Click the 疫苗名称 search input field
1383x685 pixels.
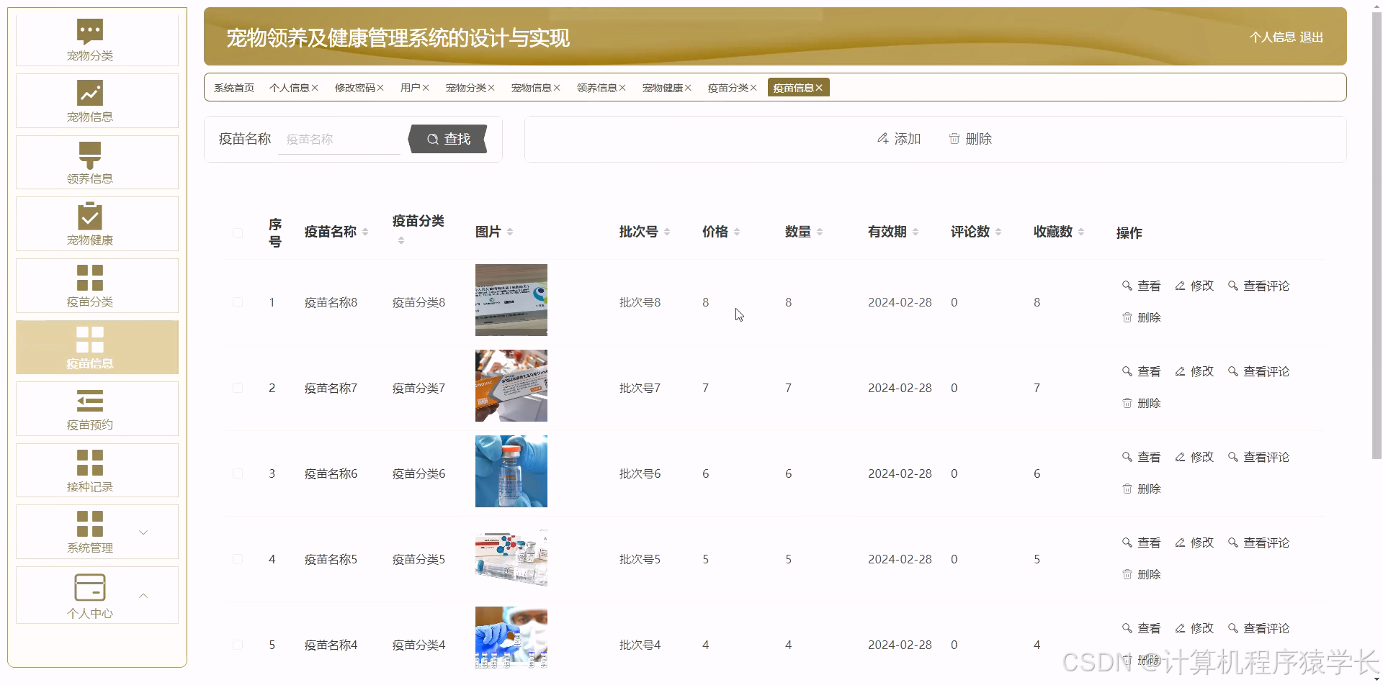[x=339, y=139]
